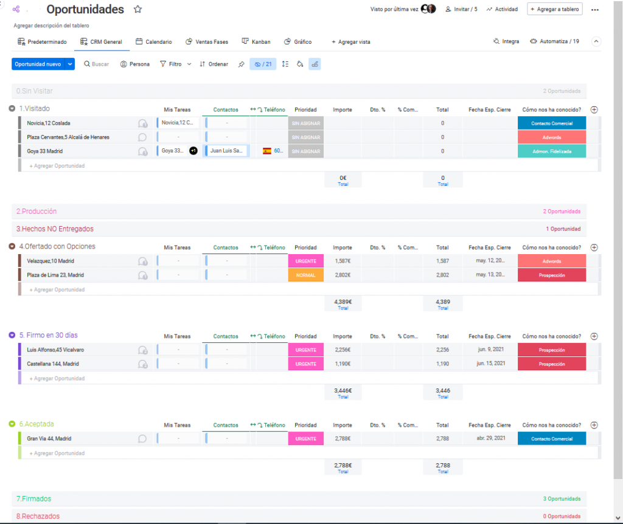Screen dimensions: 623x524
Task: Toggle hidden columns eye button showing 21
Action: 263,64
